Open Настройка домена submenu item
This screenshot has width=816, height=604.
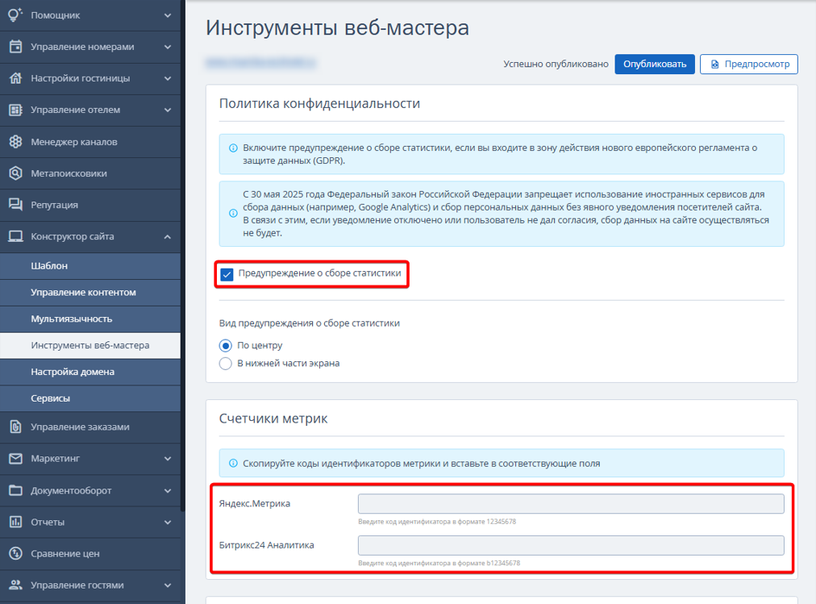pos(90,372)
